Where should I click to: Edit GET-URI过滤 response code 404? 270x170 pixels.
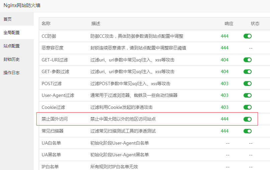224,60
